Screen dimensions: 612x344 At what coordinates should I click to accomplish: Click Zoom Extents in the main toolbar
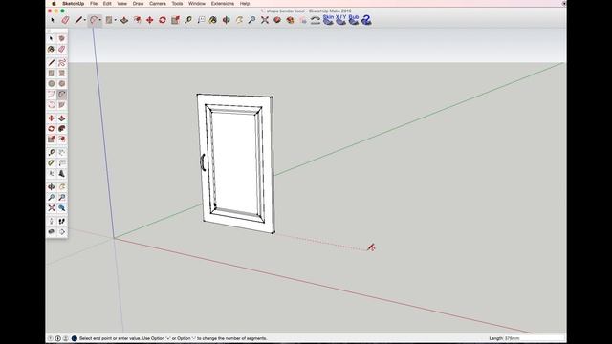[265, 20]
